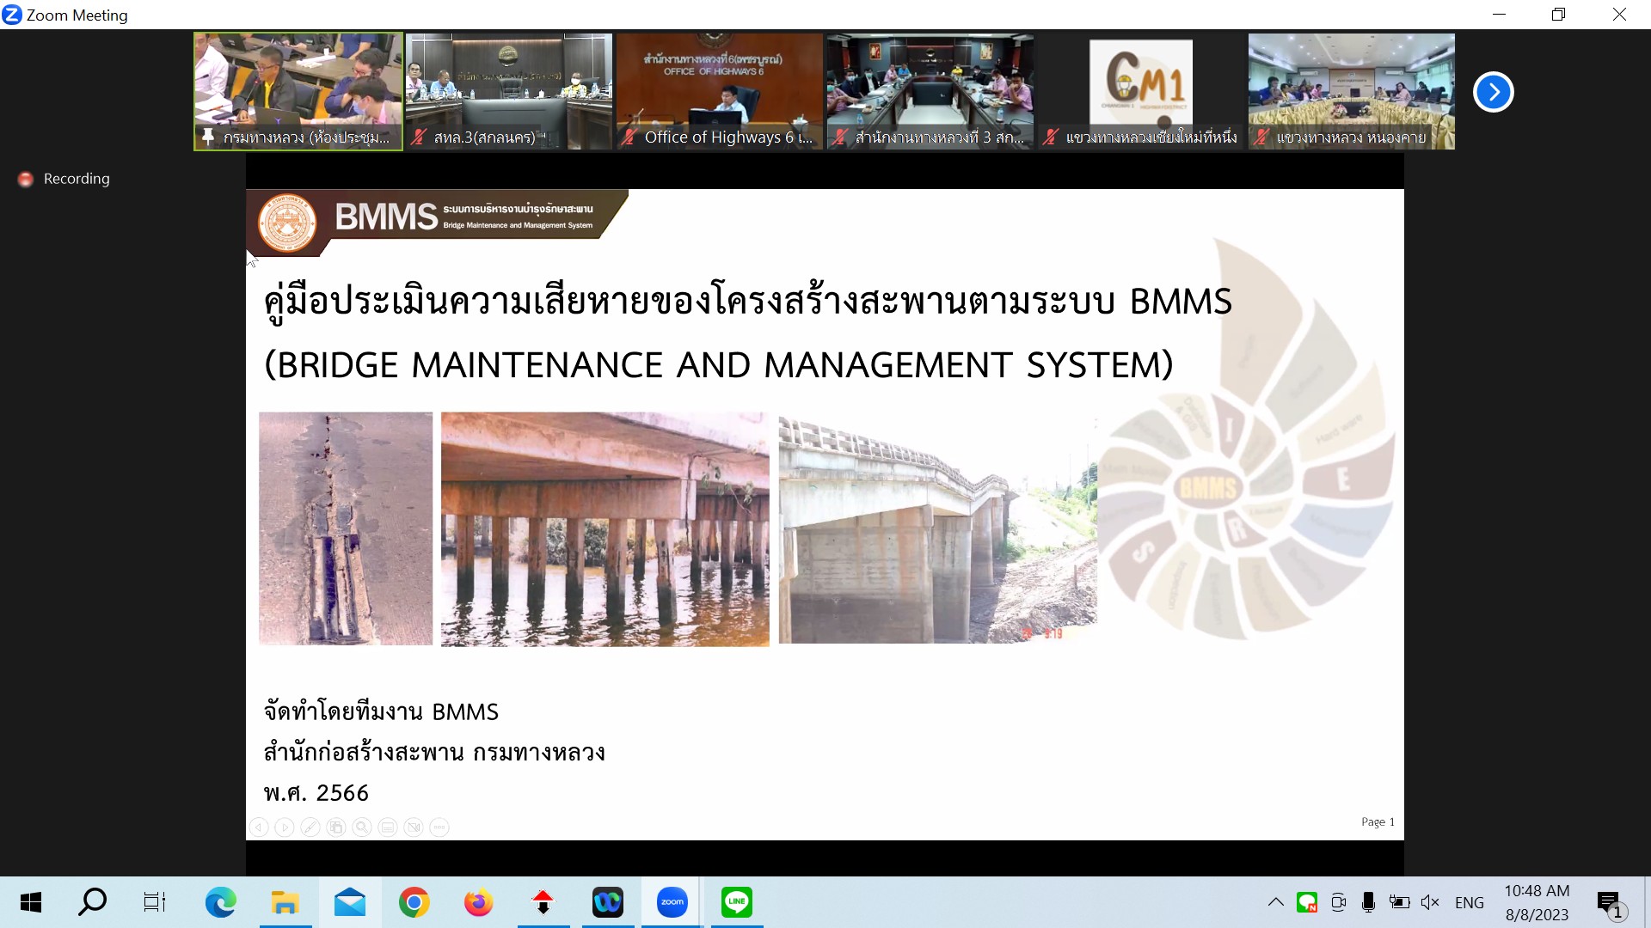Select pinned กรมทางหลวง participant video
The height and width of the screenshot is (928, 1651).
point(298,91)
